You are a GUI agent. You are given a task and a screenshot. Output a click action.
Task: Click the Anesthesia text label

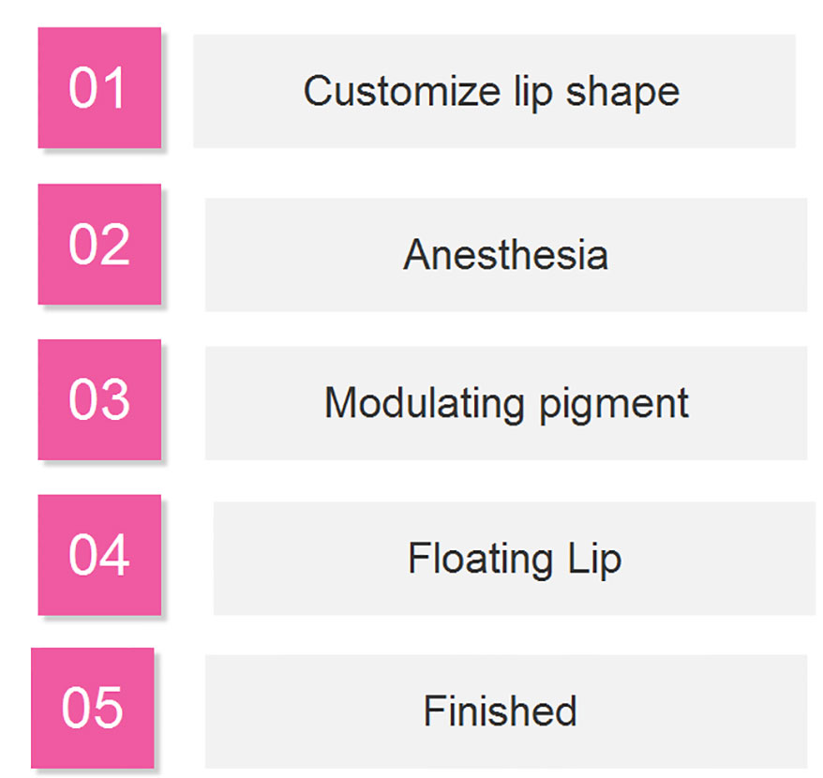(x=506, y=255)
